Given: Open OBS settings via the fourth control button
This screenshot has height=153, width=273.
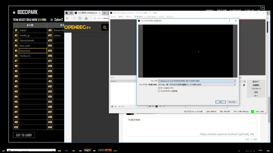Looking at the screenshot, I should 256,92.
